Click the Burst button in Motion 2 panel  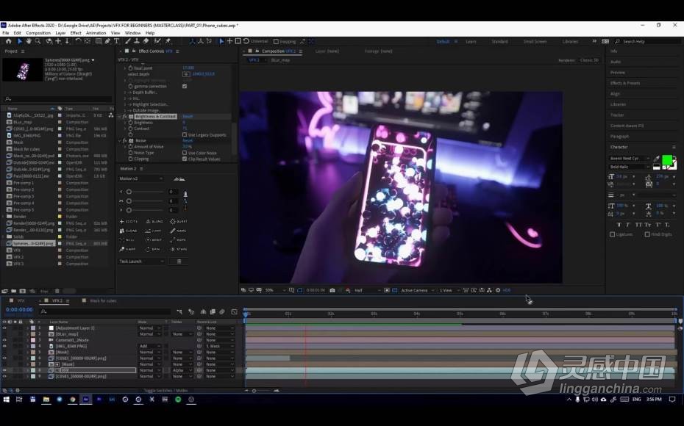(x=179, y=221)
